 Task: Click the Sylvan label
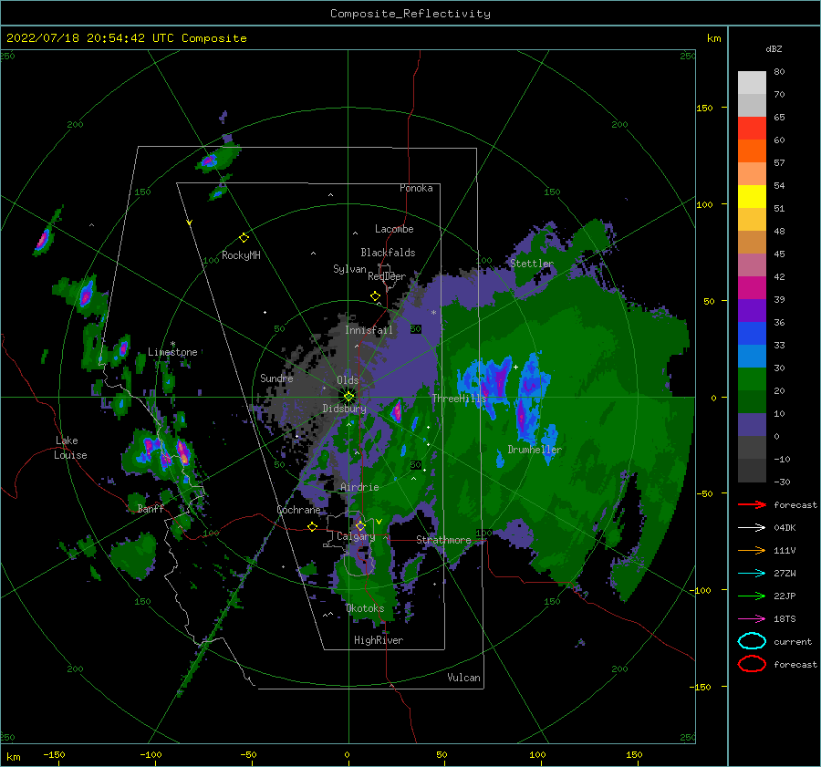pos(349,269)
